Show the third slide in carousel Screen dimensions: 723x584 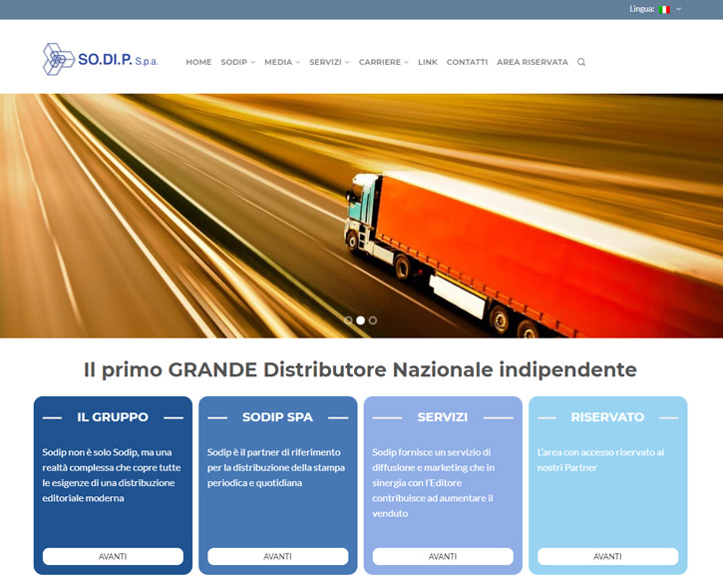tap(373, 320)
